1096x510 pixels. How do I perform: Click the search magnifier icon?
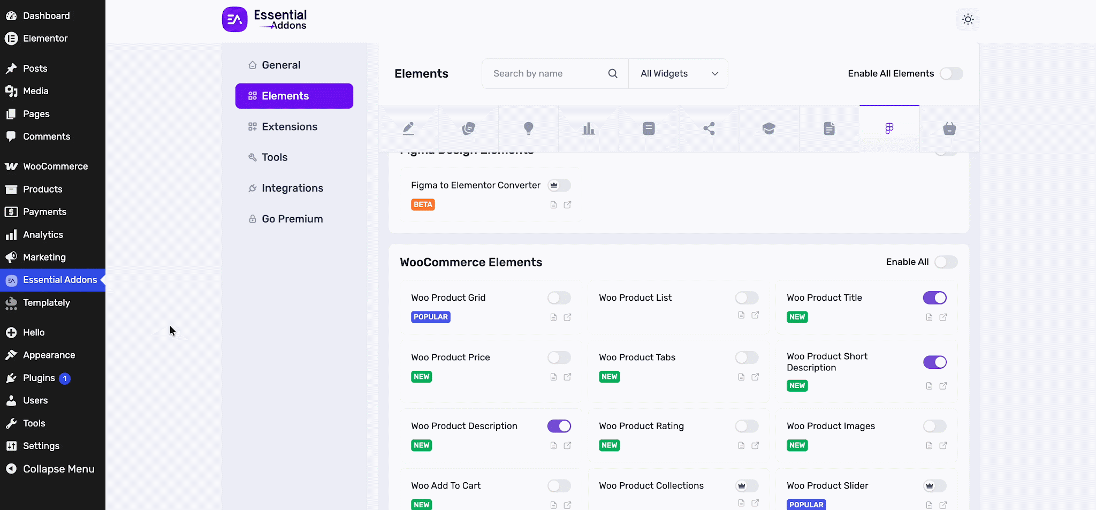pyautogui.click(x=613, y=73)
